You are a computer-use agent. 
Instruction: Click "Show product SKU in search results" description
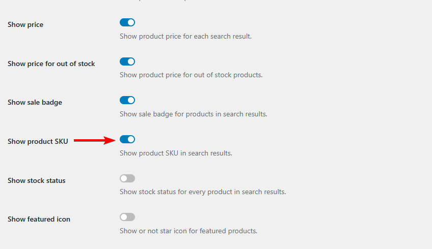click(x=176, y=153)
